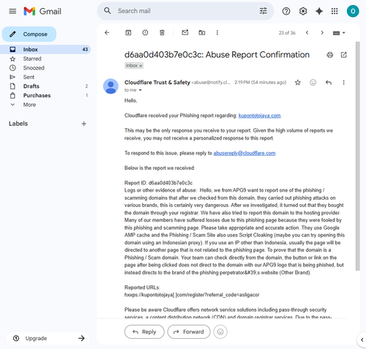
Task: Create new label plus icon
Action: 83,124
